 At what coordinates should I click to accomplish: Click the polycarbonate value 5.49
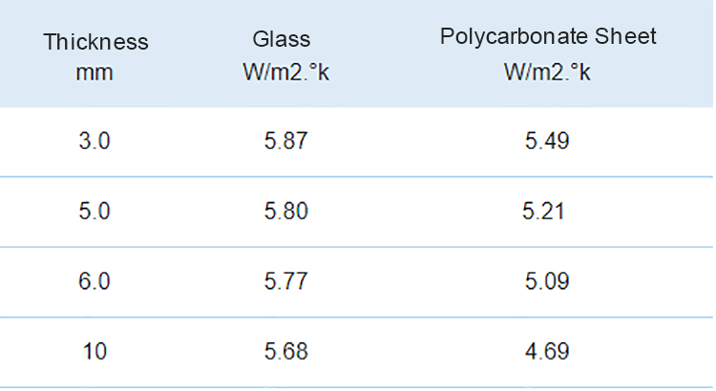click(x=547, y=140)
